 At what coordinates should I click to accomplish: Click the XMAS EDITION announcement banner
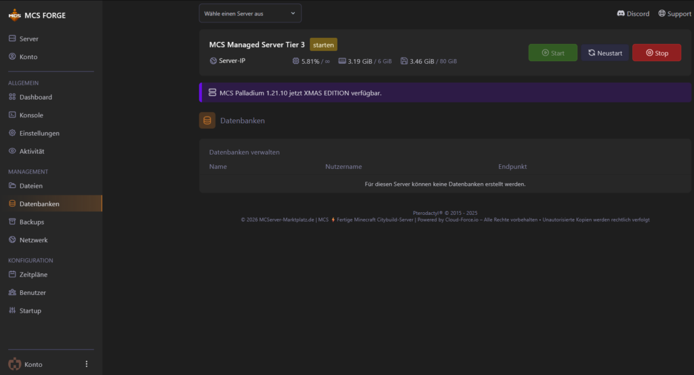(445, 92)
